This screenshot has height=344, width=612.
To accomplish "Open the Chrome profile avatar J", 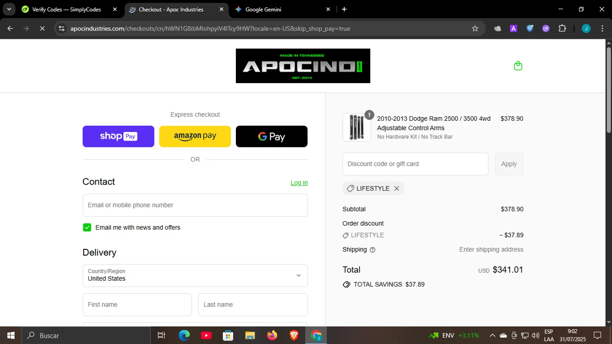I will 586,29.
